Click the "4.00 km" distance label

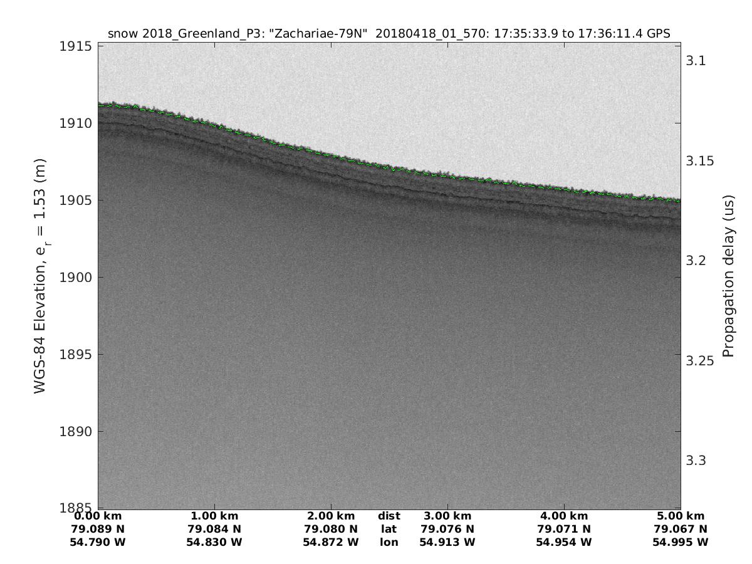coord(564,516)
